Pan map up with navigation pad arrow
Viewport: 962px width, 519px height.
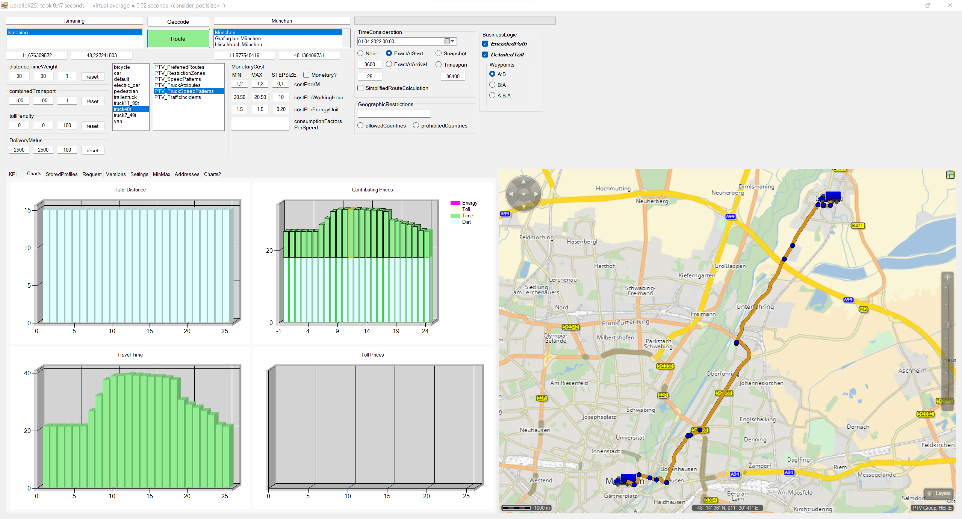[523, 181]
